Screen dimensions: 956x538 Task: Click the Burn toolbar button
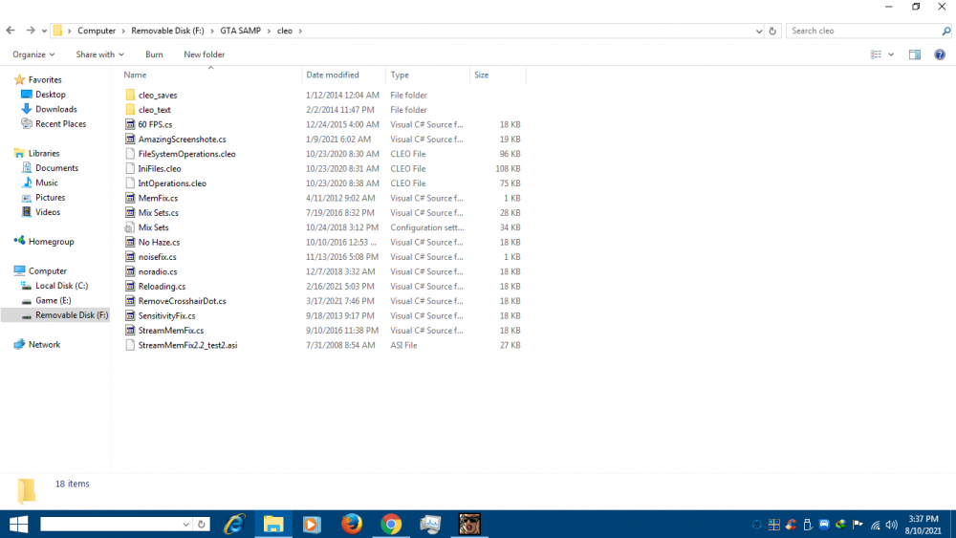(x=154, y=54)
